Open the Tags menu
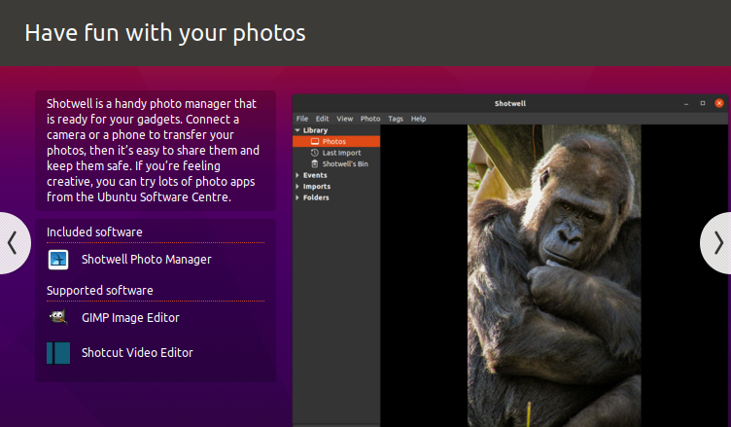This screenshot has width=731, height=427. (396, 119)
